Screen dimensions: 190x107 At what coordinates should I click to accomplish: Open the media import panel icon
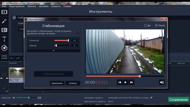tap(4, 12)
